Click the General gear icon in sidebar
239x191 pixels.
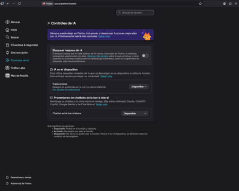[x=7, y=22]
